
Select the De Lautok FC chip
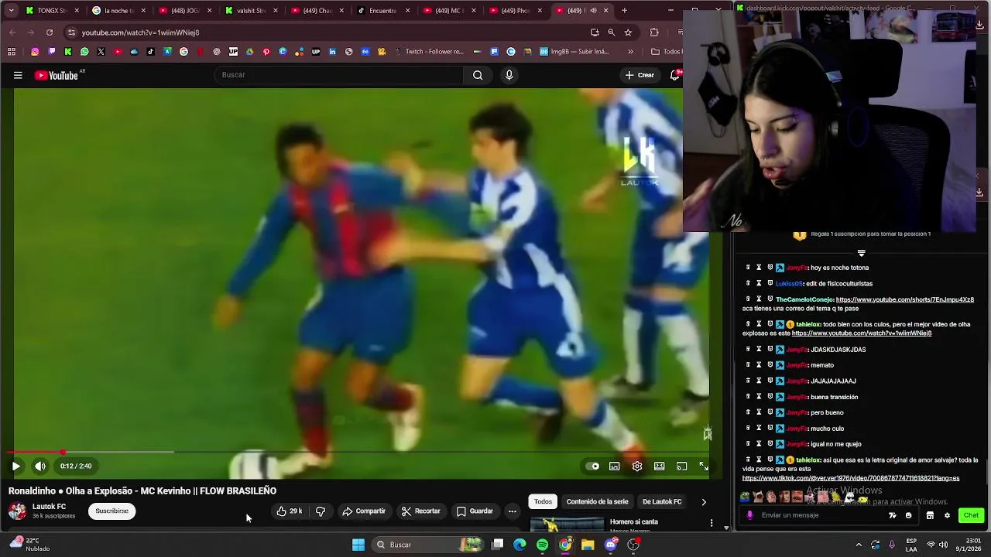click(662, 501)
